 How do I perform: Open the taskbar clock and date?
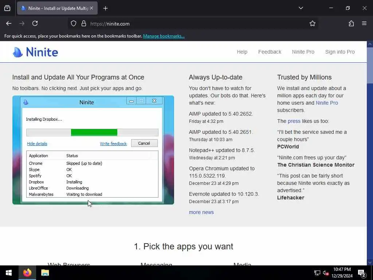tap(342, 273)
